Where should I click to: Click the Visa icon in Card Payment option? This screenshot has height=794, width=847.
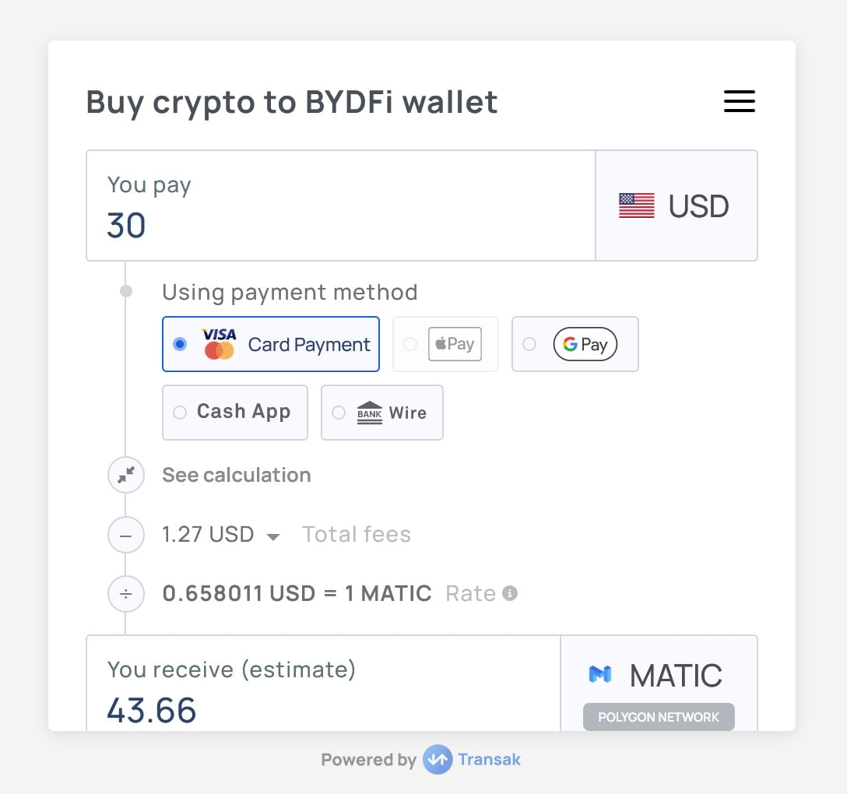point(218,335)
